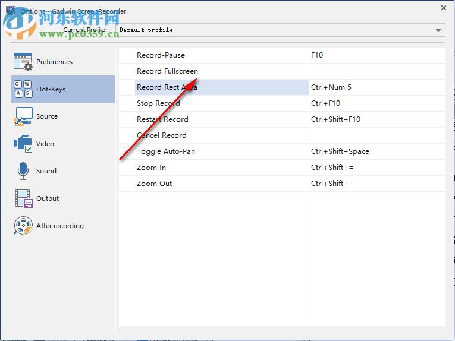455x341 pixels.
Task: Edit the Ctrl+Shift+- hotkey cell
Action: point(377,184)
